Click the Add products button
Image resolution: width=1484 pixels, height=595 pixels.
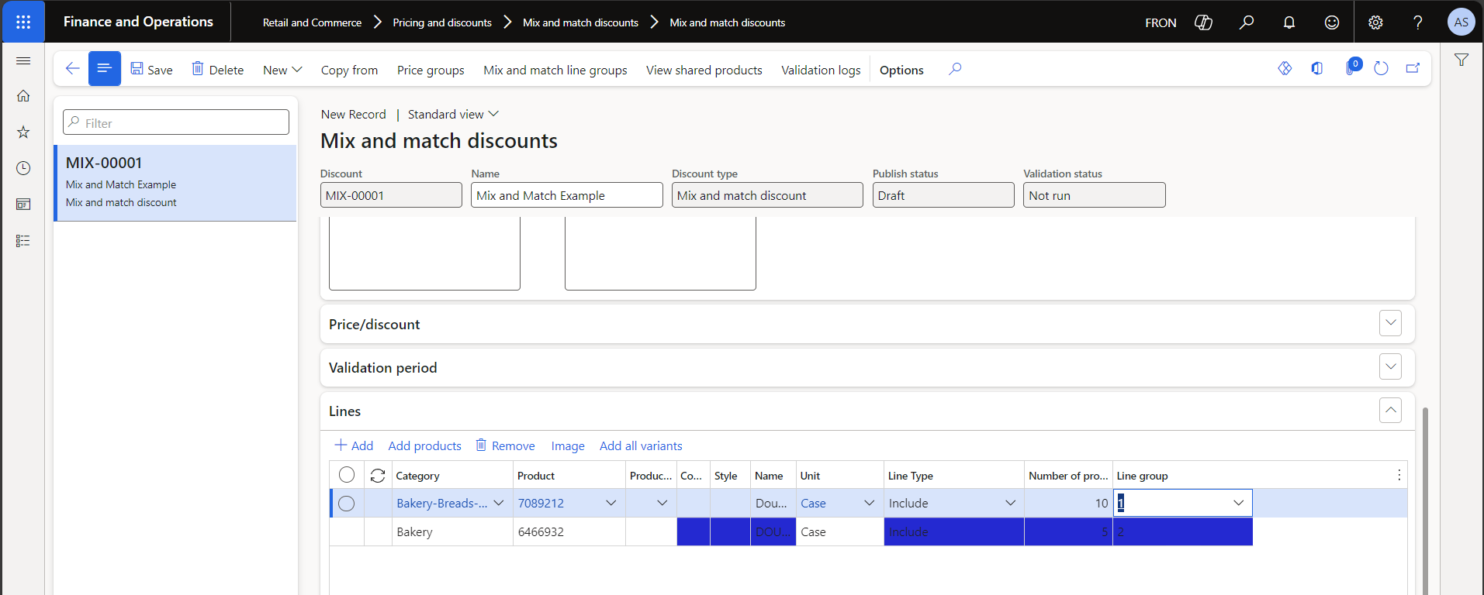click(x=424, y=446)
